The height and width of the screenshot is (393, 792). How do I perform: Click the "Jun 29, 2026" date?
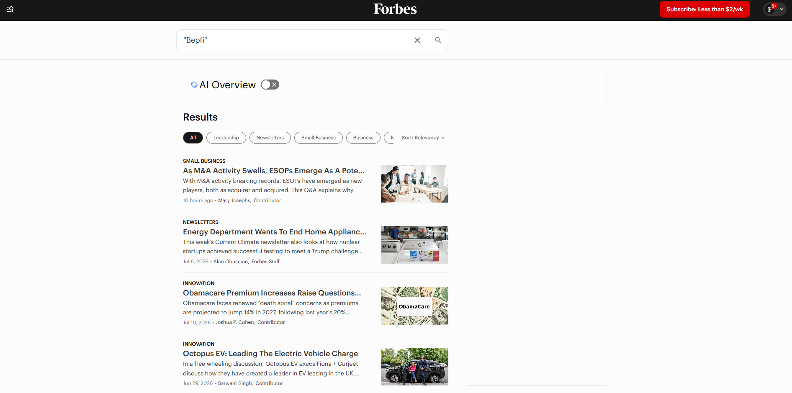pos(198,383)
